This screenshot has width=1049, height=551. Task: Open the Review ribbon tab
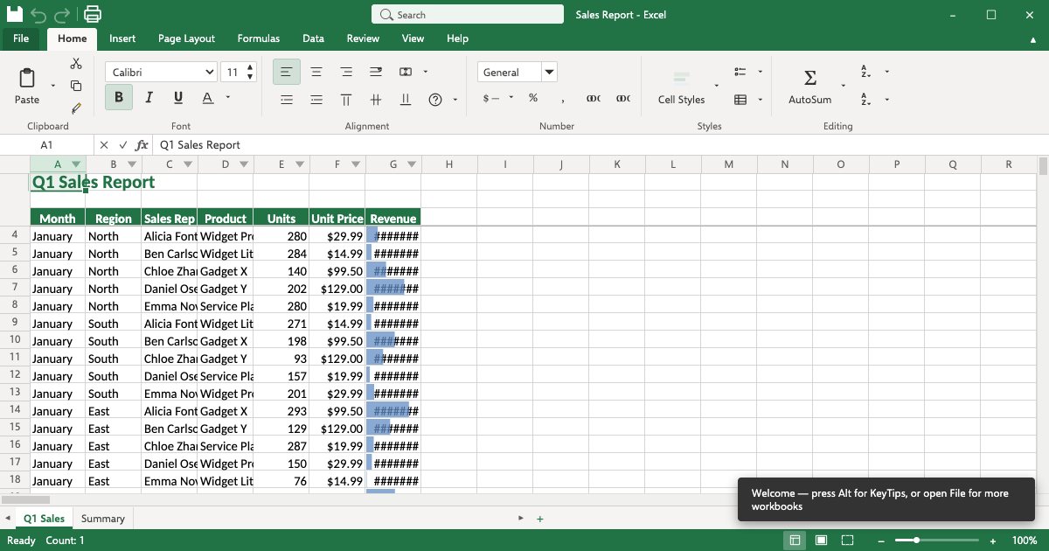pyautogui.click(x=363, y=38)
